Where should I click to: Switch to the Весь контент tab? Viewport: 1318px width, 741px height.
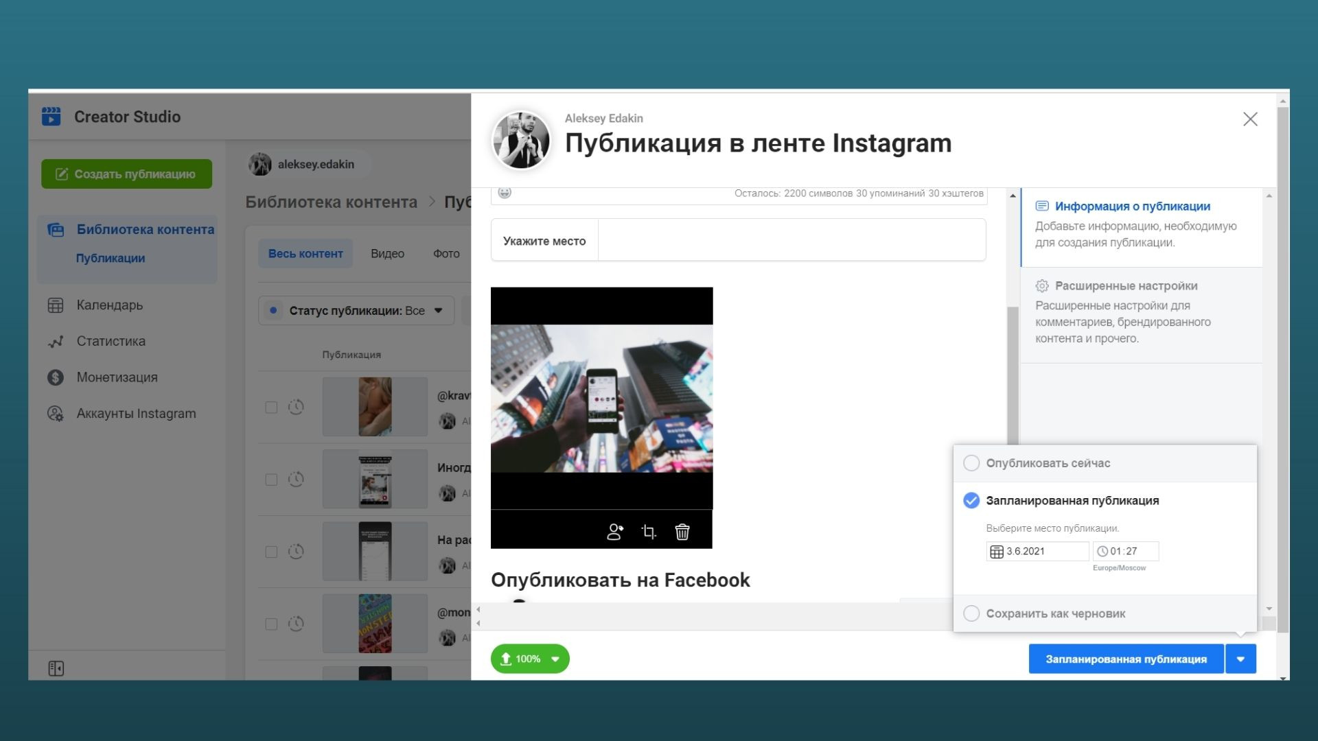[305, 254]
